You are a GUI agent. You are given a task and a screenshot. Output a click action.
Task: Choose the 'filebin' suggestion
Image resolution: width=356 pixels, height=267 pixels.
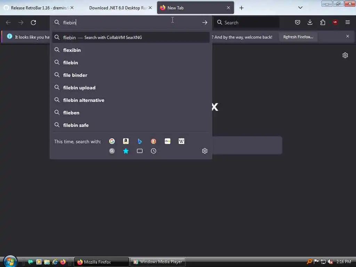(131, 63)
